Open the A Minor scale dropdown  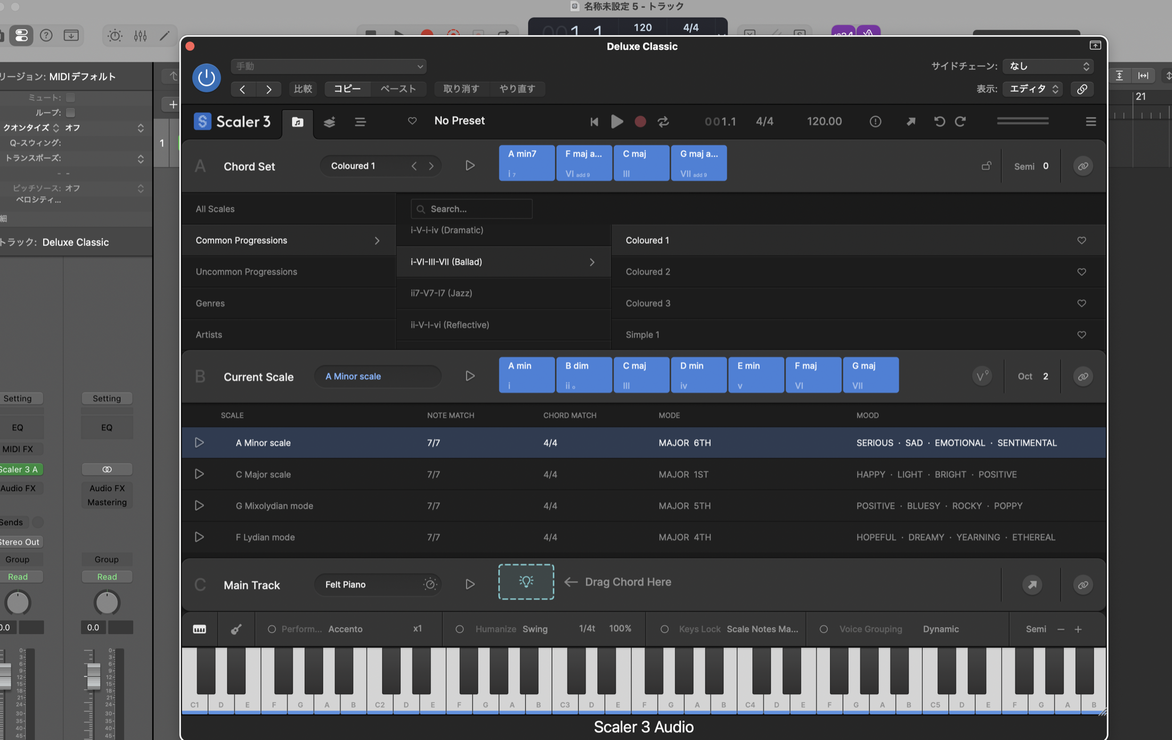tap(378, 376)
